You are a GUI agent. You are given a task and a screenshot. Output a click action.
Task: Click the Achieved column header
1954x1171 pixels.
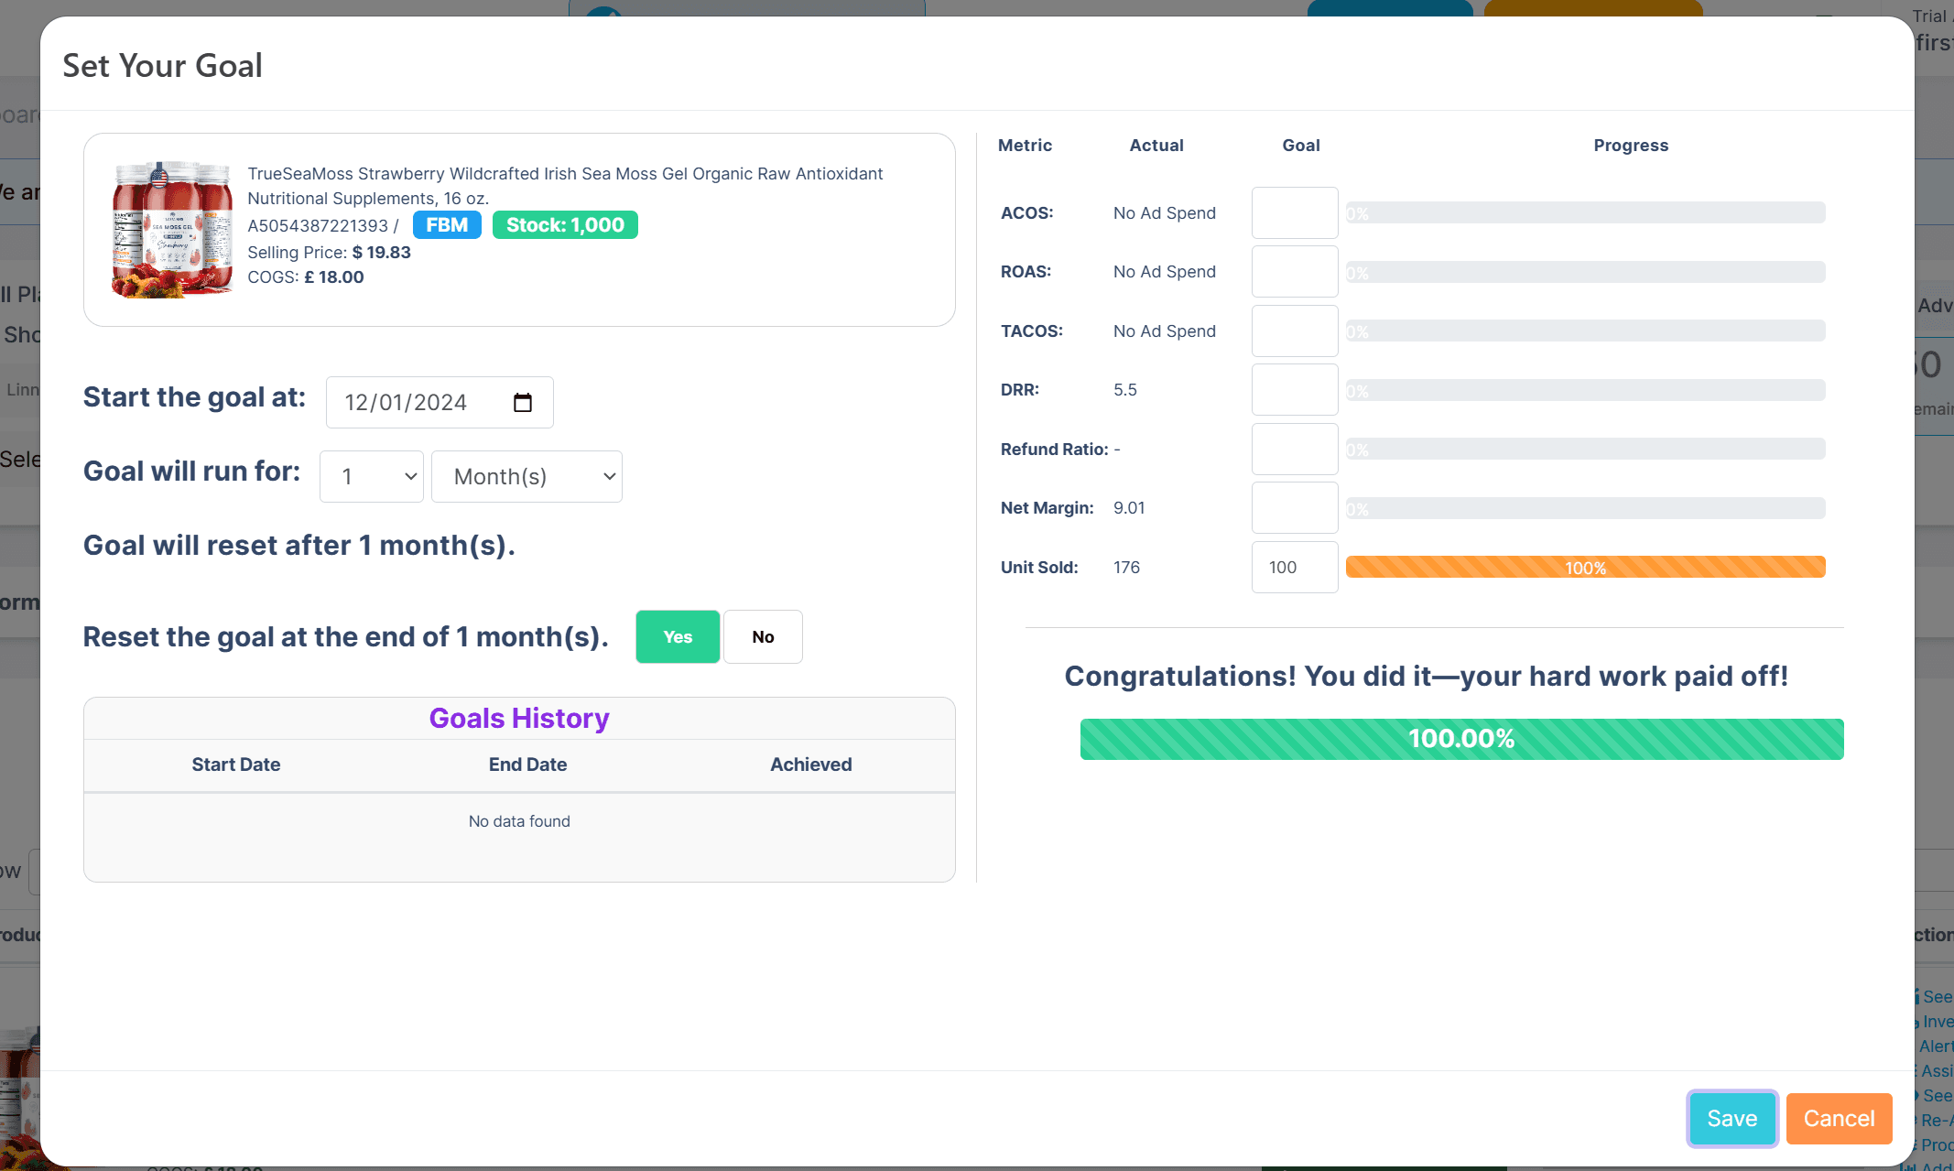(811, 764)
